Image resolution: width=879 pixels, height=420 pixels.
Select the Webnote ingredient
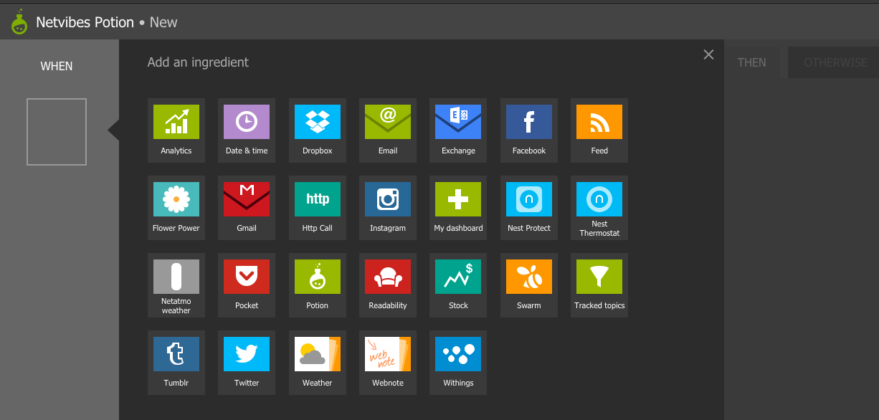pyautogui.click(x=388, y=363)
